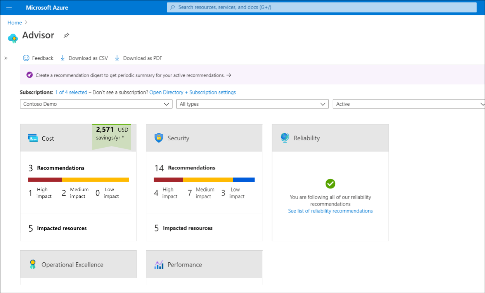
Task: Click the Download as CSV arrow icon
Action: click(x=62, y=58)
